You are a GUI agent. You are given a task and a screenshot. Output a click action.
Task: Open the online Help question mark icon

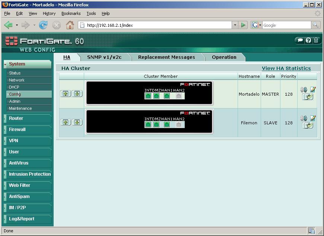308,40
